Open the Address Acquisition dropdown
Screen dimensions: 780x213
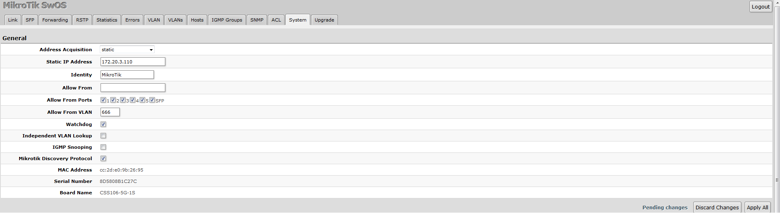click(127, 50)
